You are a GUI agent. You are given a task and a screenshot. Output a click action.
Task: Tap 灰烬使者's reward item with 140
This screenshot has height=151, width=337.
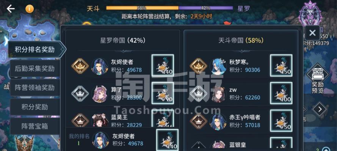(x=163, y=65)
